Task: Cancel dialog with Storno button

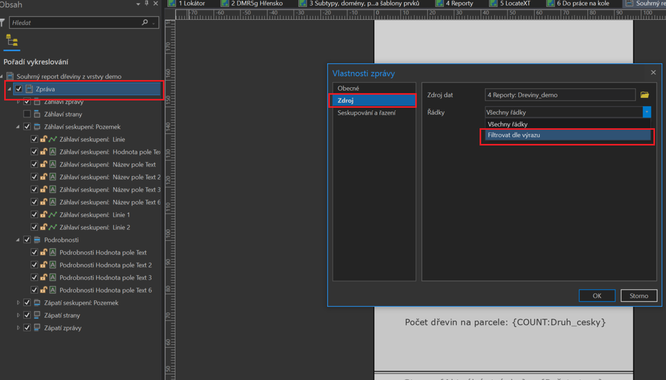Action: coord(639,295)
